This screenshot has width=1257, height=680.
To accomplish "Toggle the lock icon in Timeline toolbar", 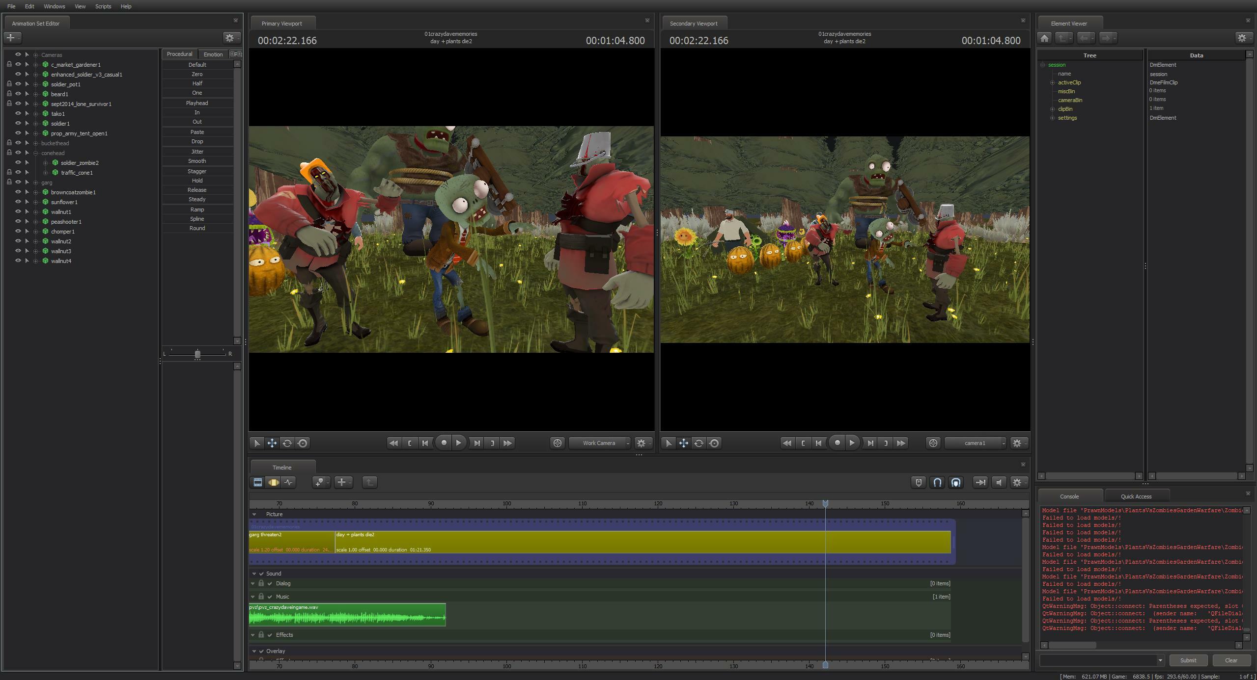I will [919, 482].
